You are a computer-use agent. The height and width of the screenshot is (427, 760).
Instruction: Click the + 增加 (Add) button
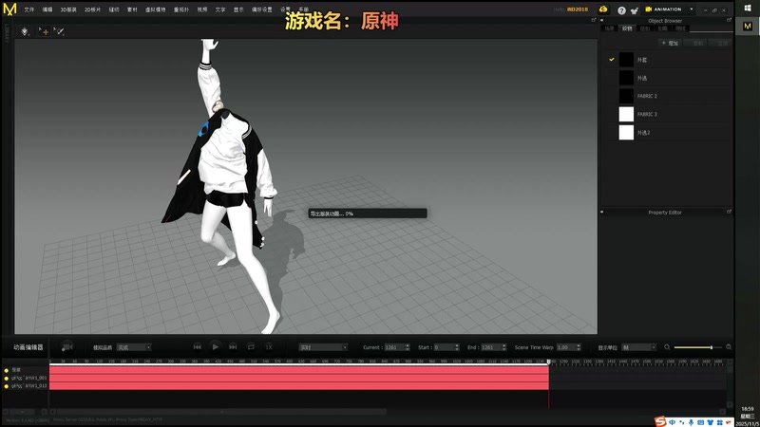click(x=670, y=43)
